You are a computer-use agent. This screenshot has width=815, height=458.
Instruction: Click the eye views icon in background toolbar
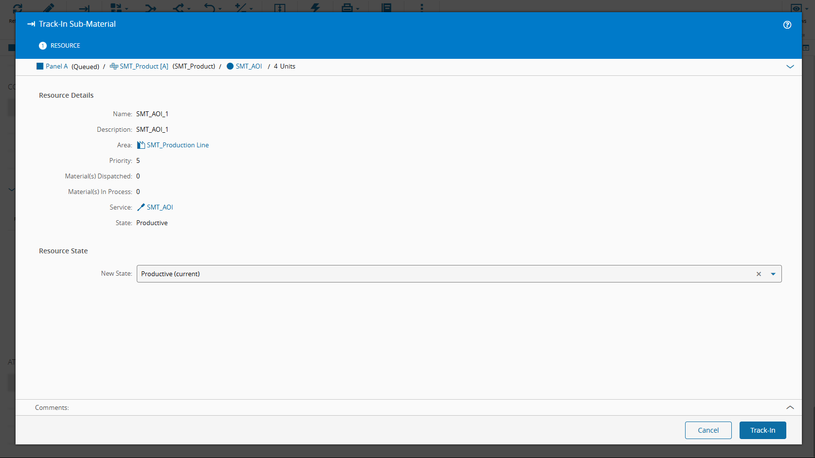(x=796, y=8)
